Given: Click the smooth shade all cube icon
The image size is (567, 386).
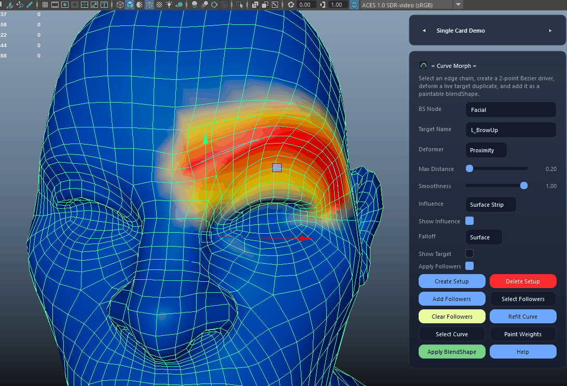Looking at the screenshot, I should click(x=130, y=5).
